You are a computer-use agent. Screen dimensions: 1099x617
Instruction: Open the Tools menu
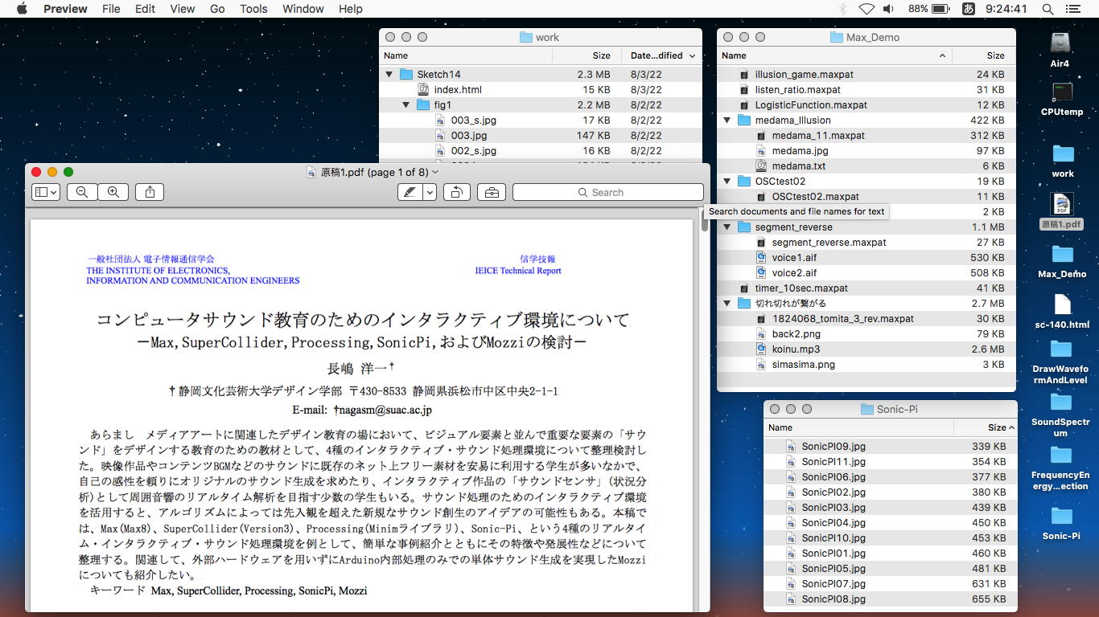pyautogui.click(x=253, y=9)
